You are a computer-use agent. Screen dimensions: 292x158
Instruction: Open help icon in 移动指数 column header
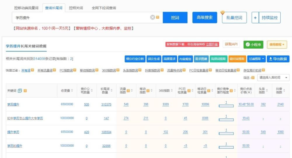(148, 91)
